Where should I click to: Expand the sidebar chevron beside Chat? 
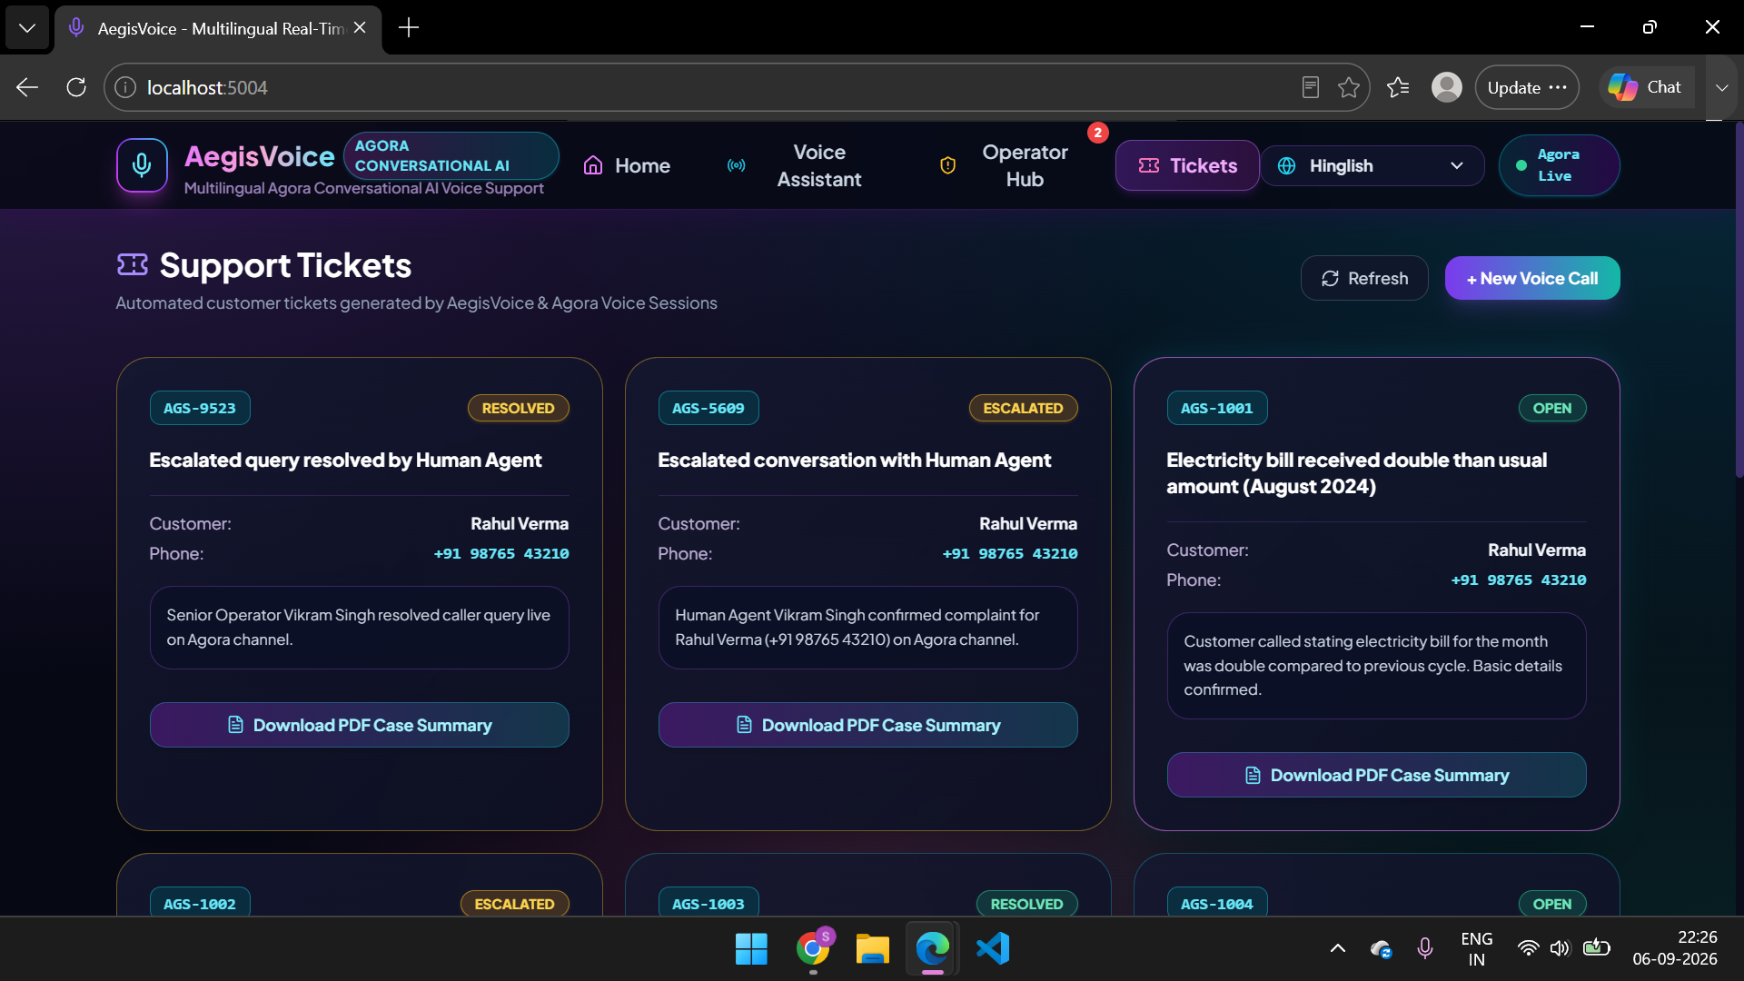pos(1721,87)
